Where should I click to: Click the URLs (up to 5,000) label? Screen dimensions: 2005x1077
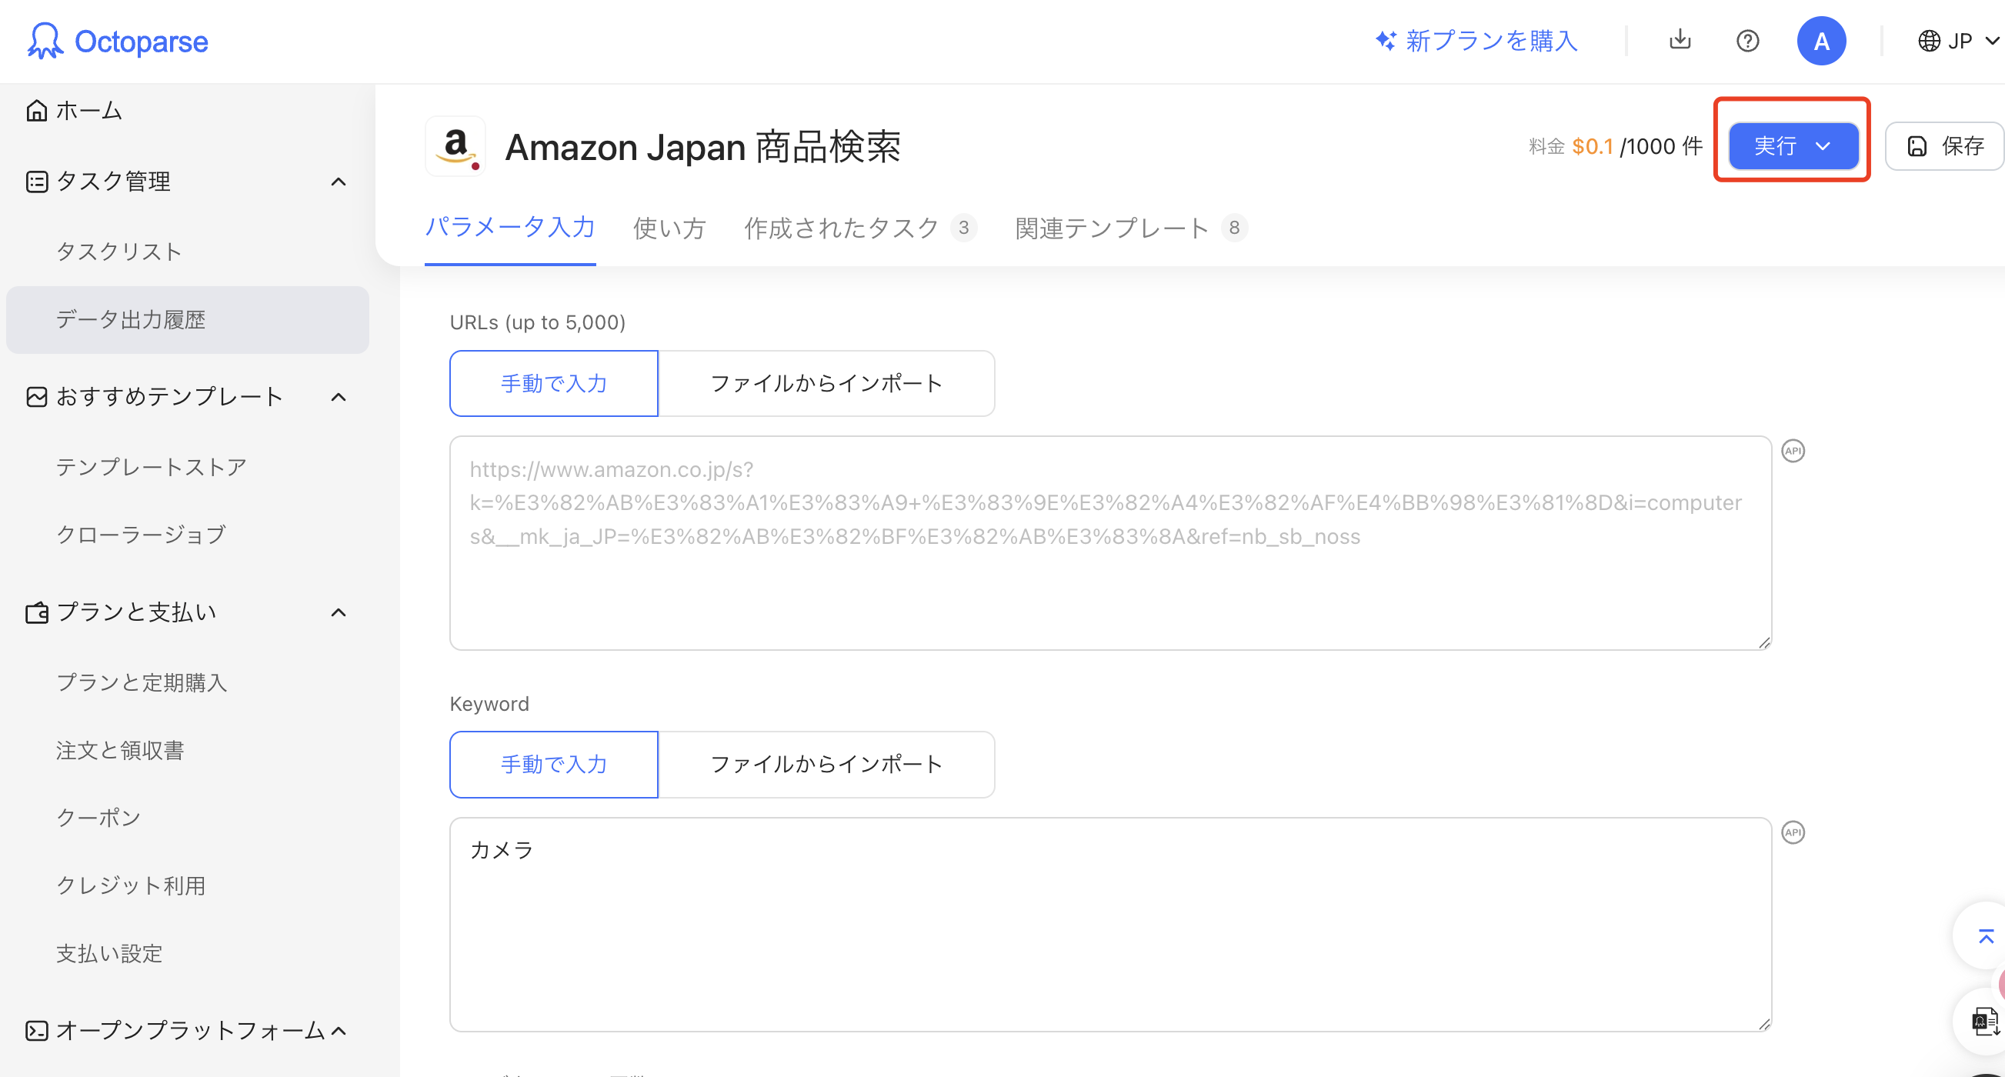(x=537, y=322)
